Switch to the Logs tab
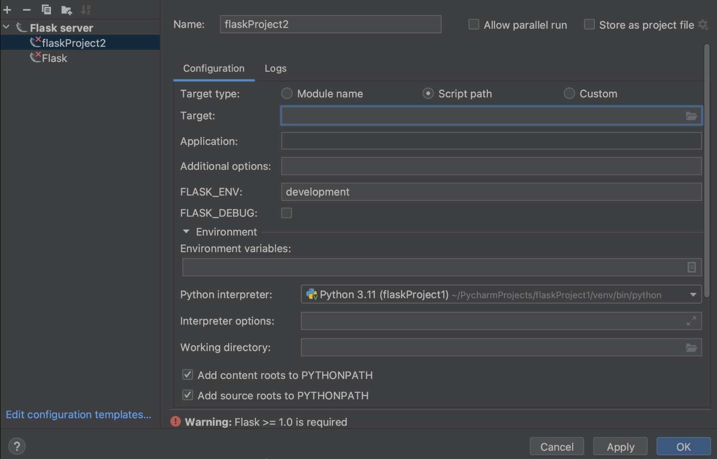The width and height of the screenshot is (717, 459). click(x=275, y=68)
